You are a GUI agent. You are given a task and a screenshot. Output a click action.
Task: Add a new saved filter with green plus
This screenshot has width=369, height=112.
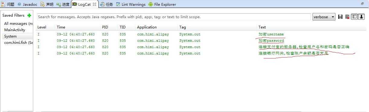pyautogui.click(x=29, y=15)
